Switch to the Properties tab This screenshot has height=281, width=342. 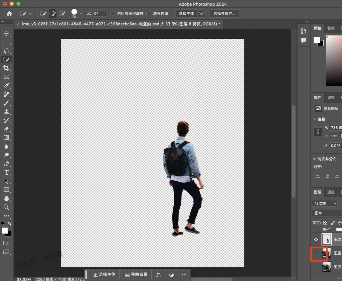pos(317,98)
